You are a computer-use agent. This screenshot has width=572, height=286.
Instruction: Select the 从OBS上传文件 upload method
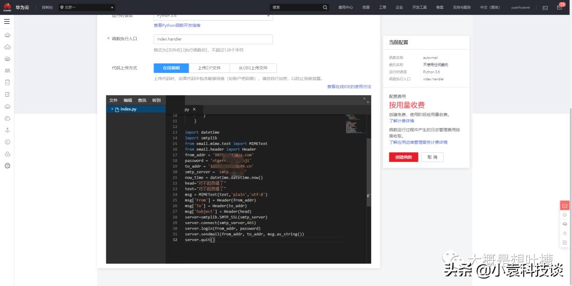pyautogui.click(x=253, y=68)
